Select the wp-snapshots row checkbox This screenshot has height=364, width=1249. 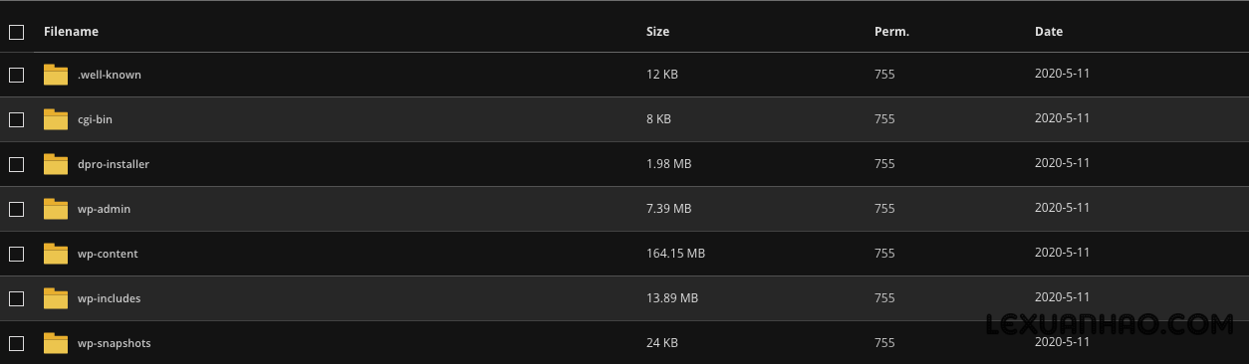coord(16,343)
